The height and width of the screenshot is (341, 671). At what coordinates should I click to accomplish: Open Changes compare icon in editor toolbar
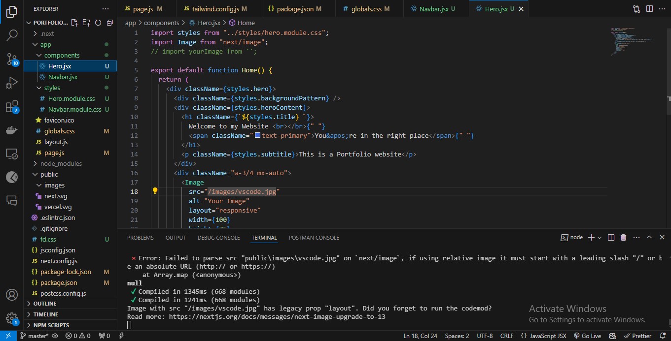click(636, 9)
